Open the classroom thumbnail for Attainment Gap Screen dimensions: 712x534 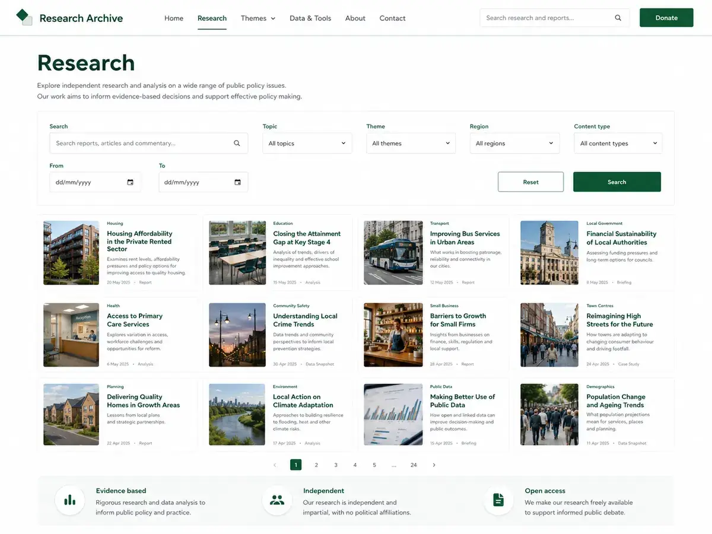point(237,252)
